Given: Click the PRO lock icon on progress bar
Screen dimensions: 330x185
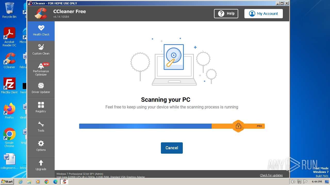Looking at the screenshot, I should coord(238,126).
